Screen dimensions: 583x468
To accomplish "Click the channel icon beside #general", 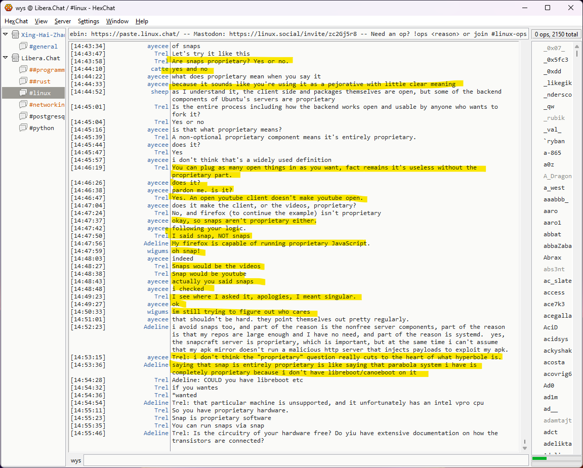I will (x=23, y=47).
